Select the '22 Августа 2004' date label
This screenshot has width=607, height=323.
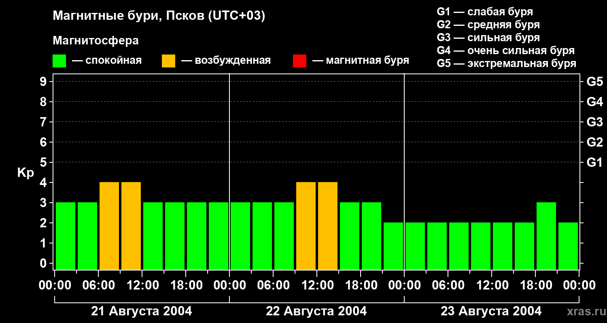point(316,311)
